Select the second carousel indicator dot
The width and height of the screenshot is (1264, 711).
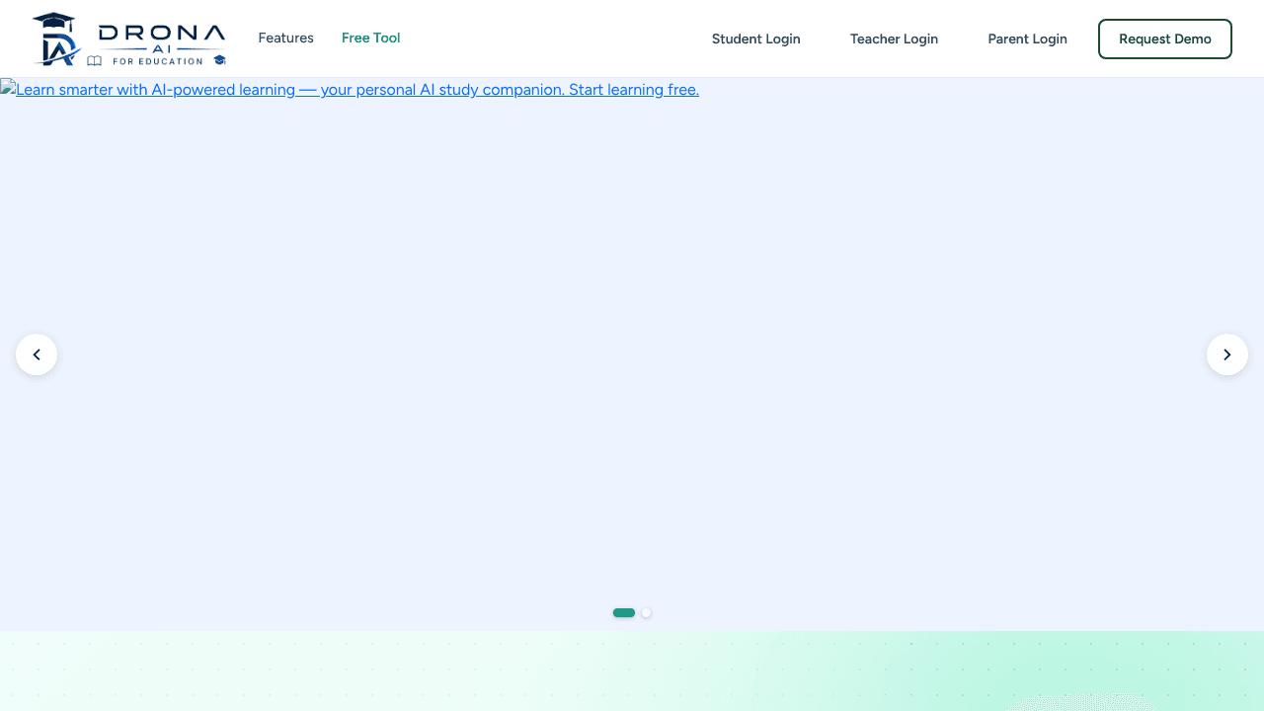click(x=647, y=613)
